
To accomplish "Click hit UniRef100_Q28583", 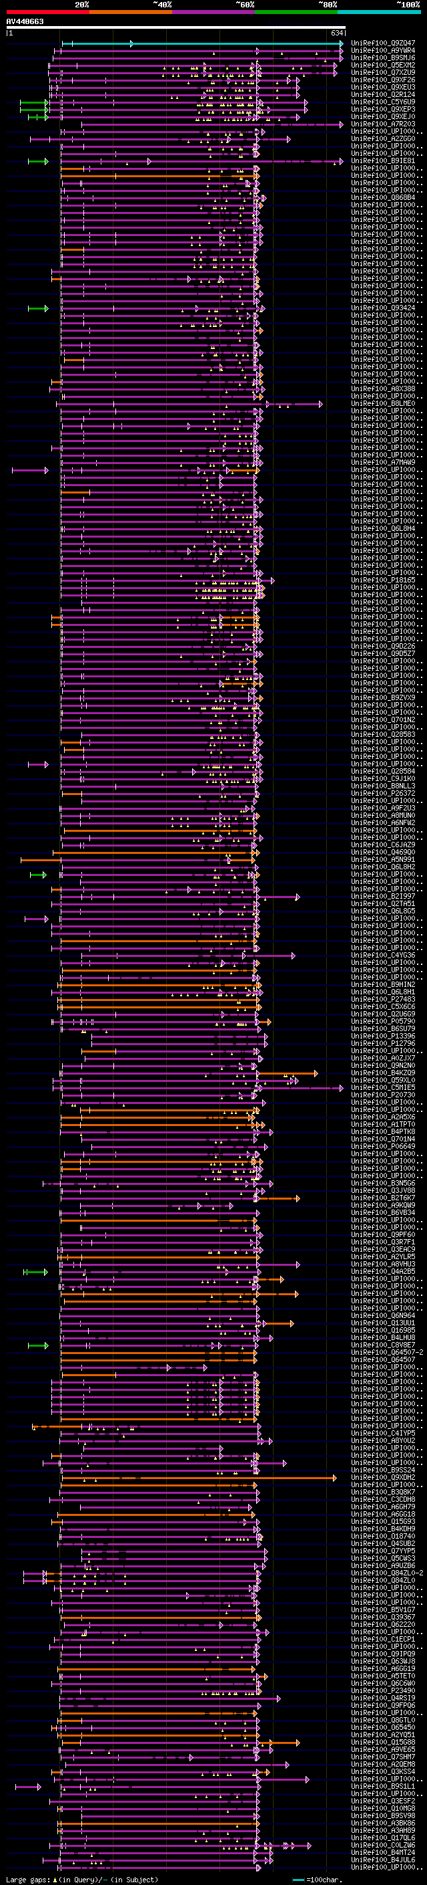I will pos(383,735).
